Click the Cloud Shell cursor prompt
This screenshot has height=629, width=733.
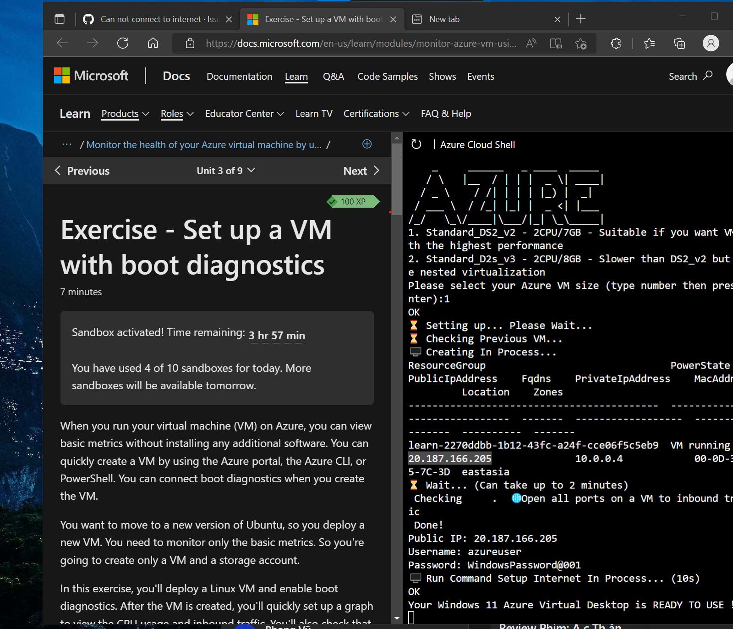(x=411, y=618)
